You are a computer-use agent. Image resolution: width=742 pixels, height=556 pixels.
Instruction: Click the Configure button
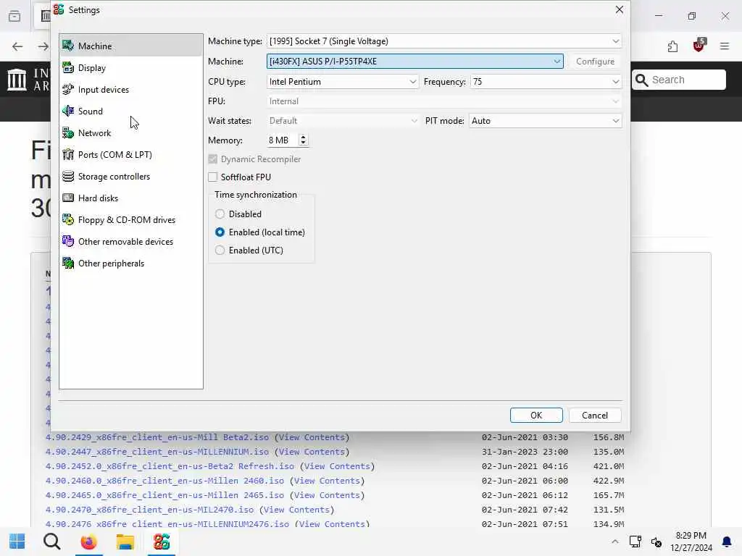[595, 62]
